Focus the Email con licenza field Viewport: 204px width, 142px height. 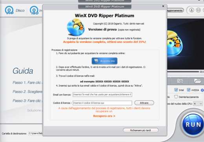102,95
